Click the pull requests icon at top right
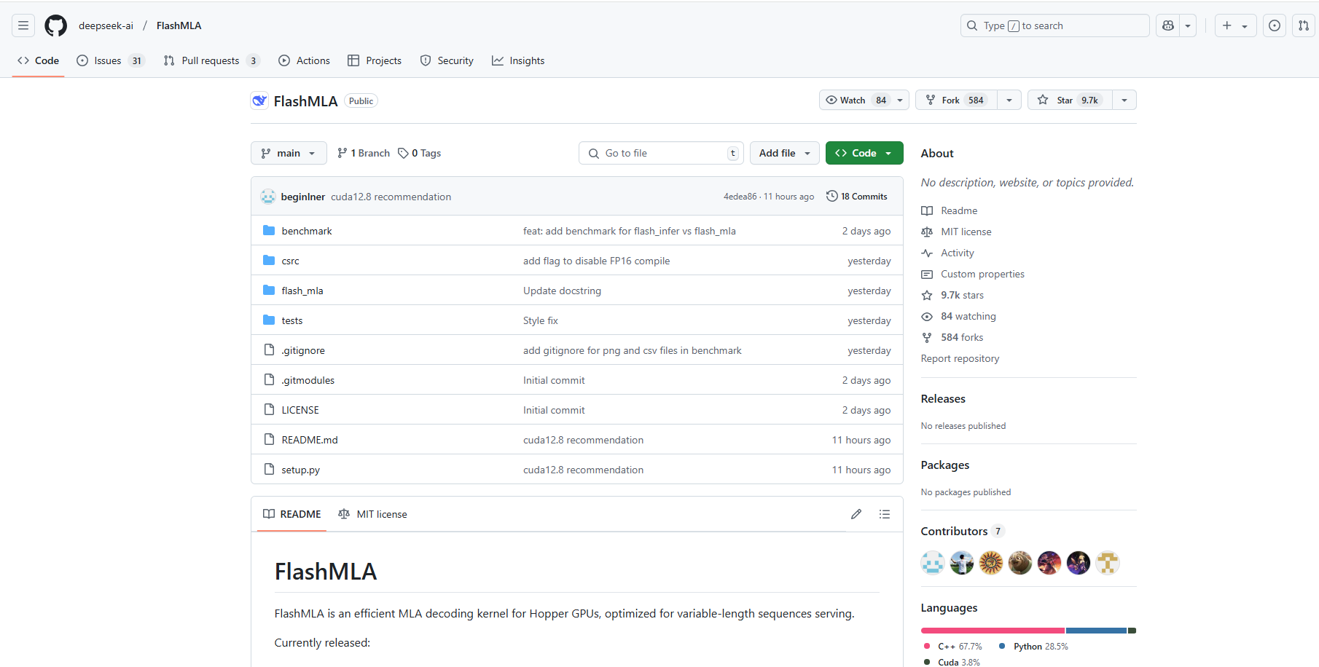Viewport: 1319px width, 667px height. click(1303, 25)
